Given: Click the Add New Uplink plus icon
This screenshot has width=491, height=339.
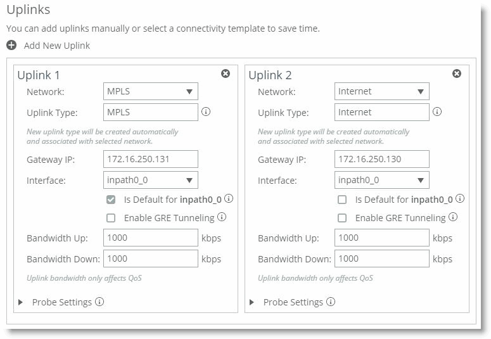Looking at the screenshot, I should pyautogui.click(x=11, y=46).
